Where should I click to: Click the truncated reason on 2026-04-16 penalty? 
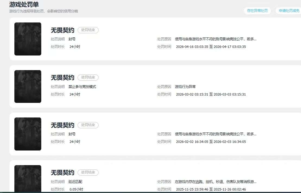[216, 39]
